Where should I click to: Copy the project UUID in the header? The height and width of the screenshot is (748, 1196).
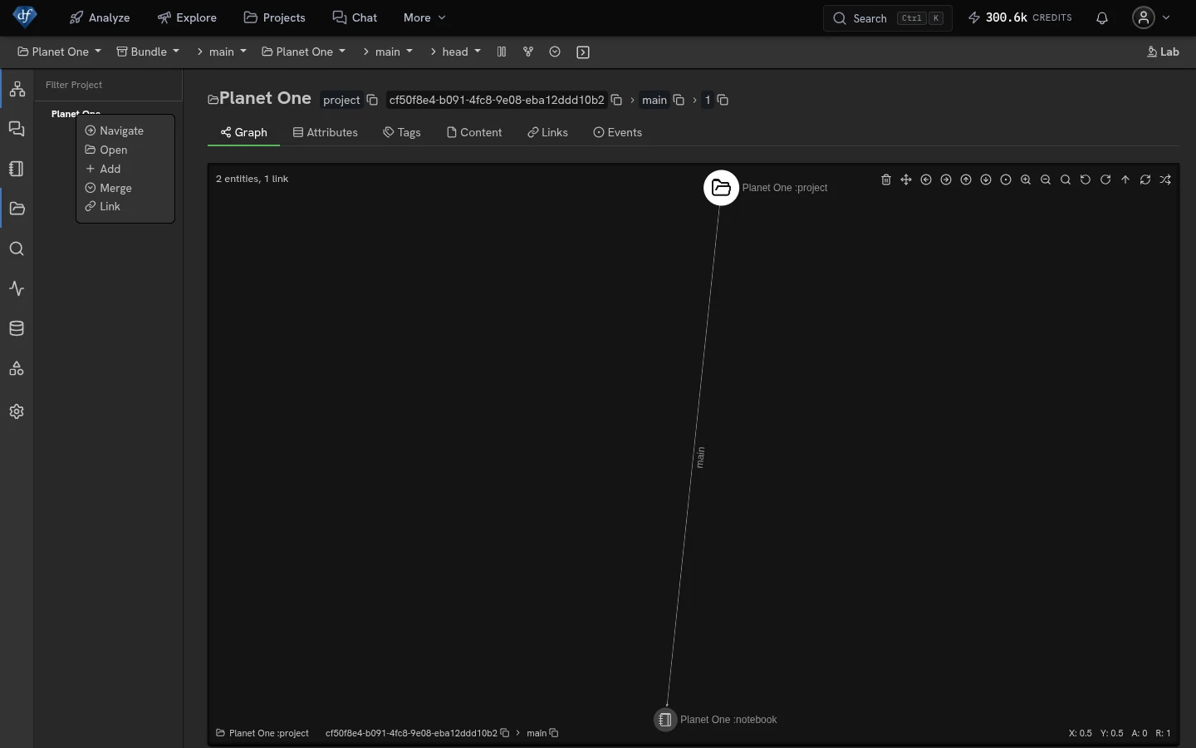616,100
